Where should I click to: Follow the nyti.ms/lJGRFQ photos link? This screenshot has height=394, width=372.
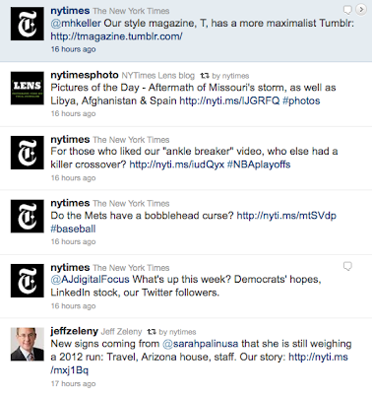pyautogui.click(x=229, y=100)
